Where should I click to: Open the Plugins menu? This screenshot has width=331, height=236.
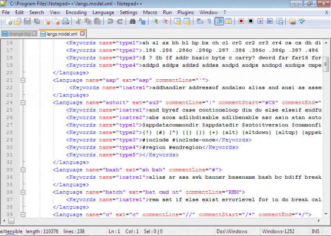tap(186, 12)
